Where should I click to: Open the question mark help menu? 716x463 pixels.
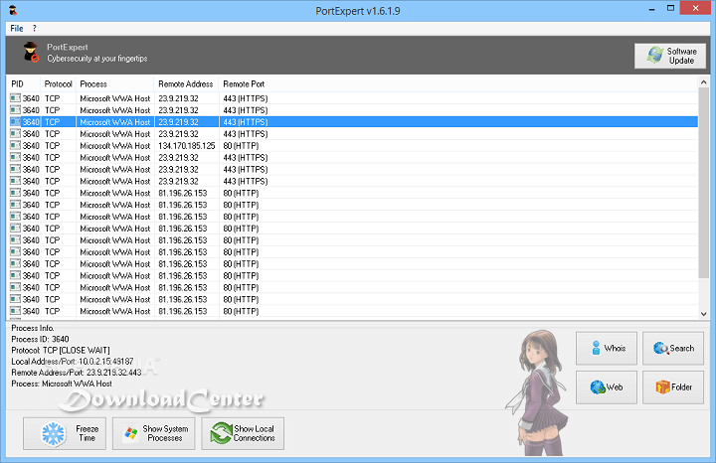coord(34,28)
